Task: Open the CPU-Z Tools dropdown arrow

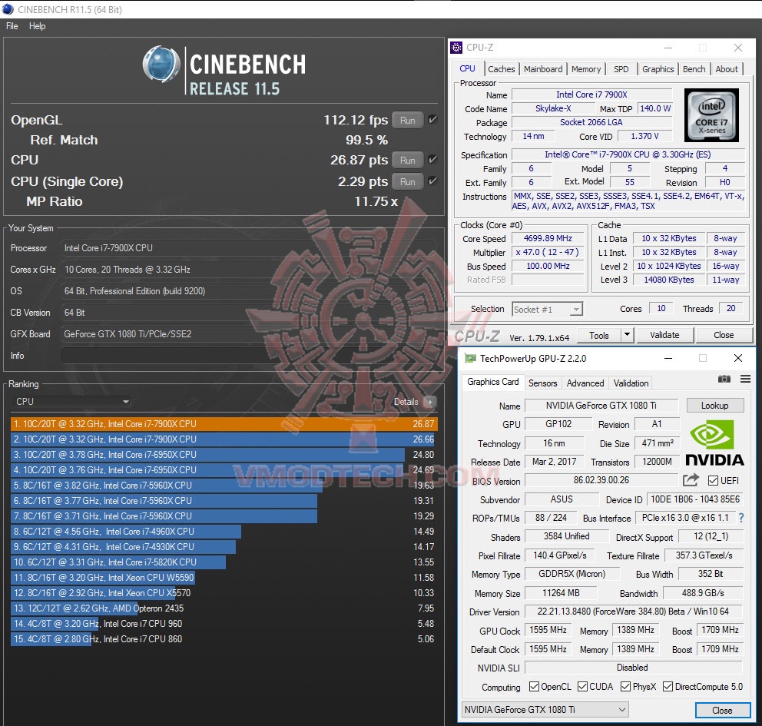Action: pyautogui.click(x=627, y=335)
